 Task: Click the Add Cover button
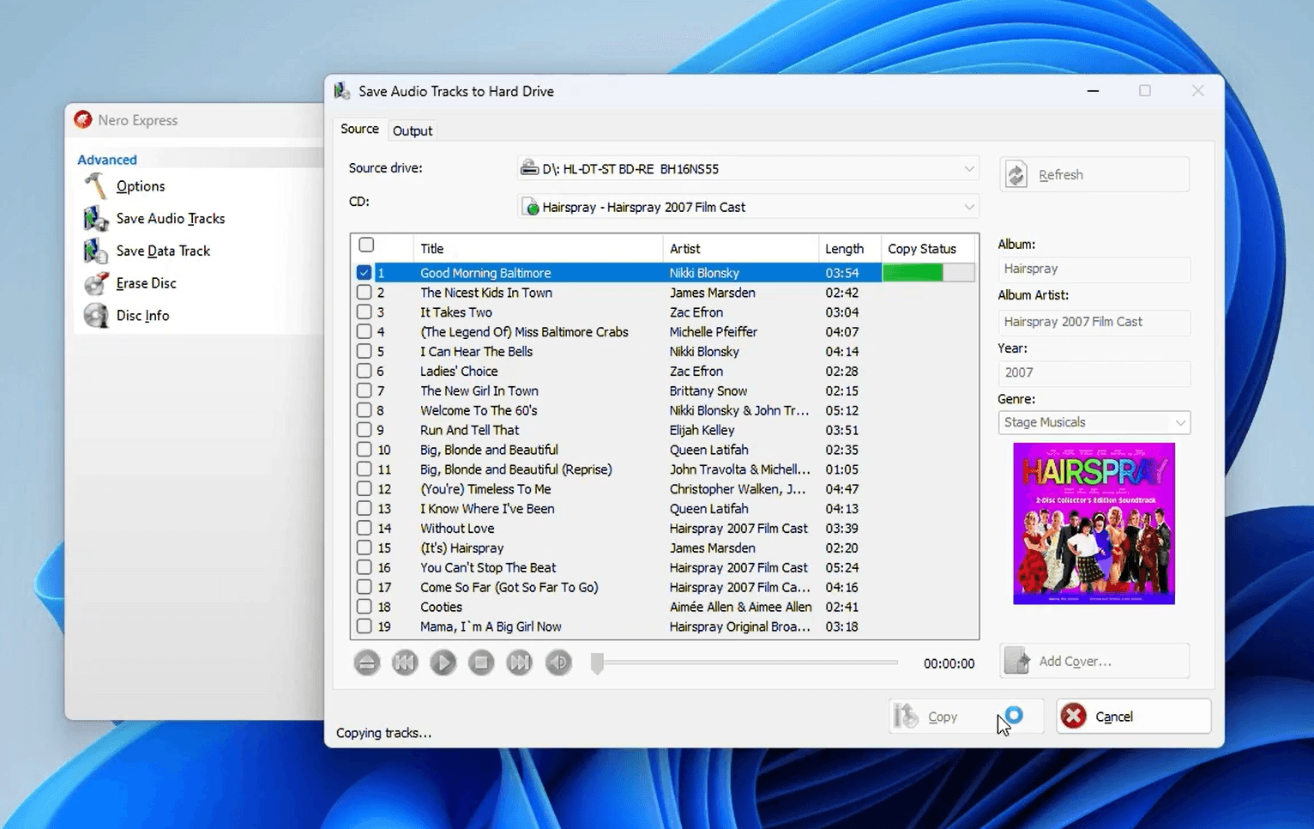(x=1094, y=661)
